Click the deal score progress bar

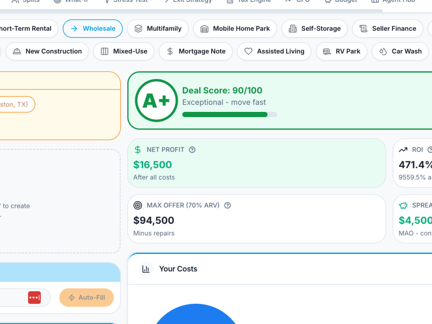229,114
